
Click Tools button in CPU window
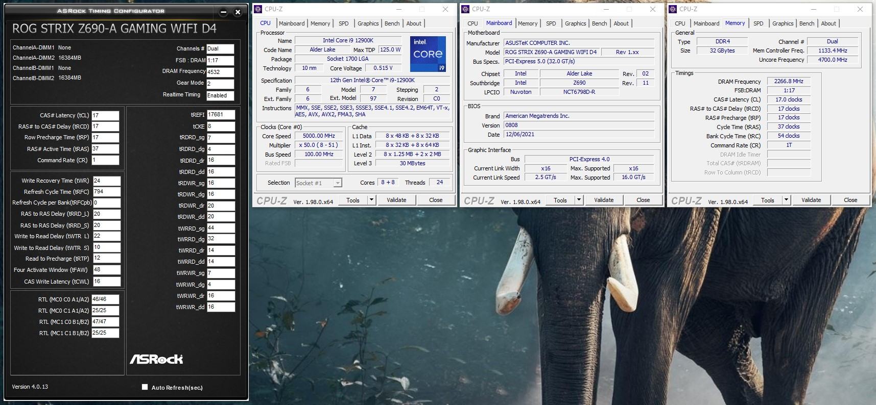pos(353,200)
